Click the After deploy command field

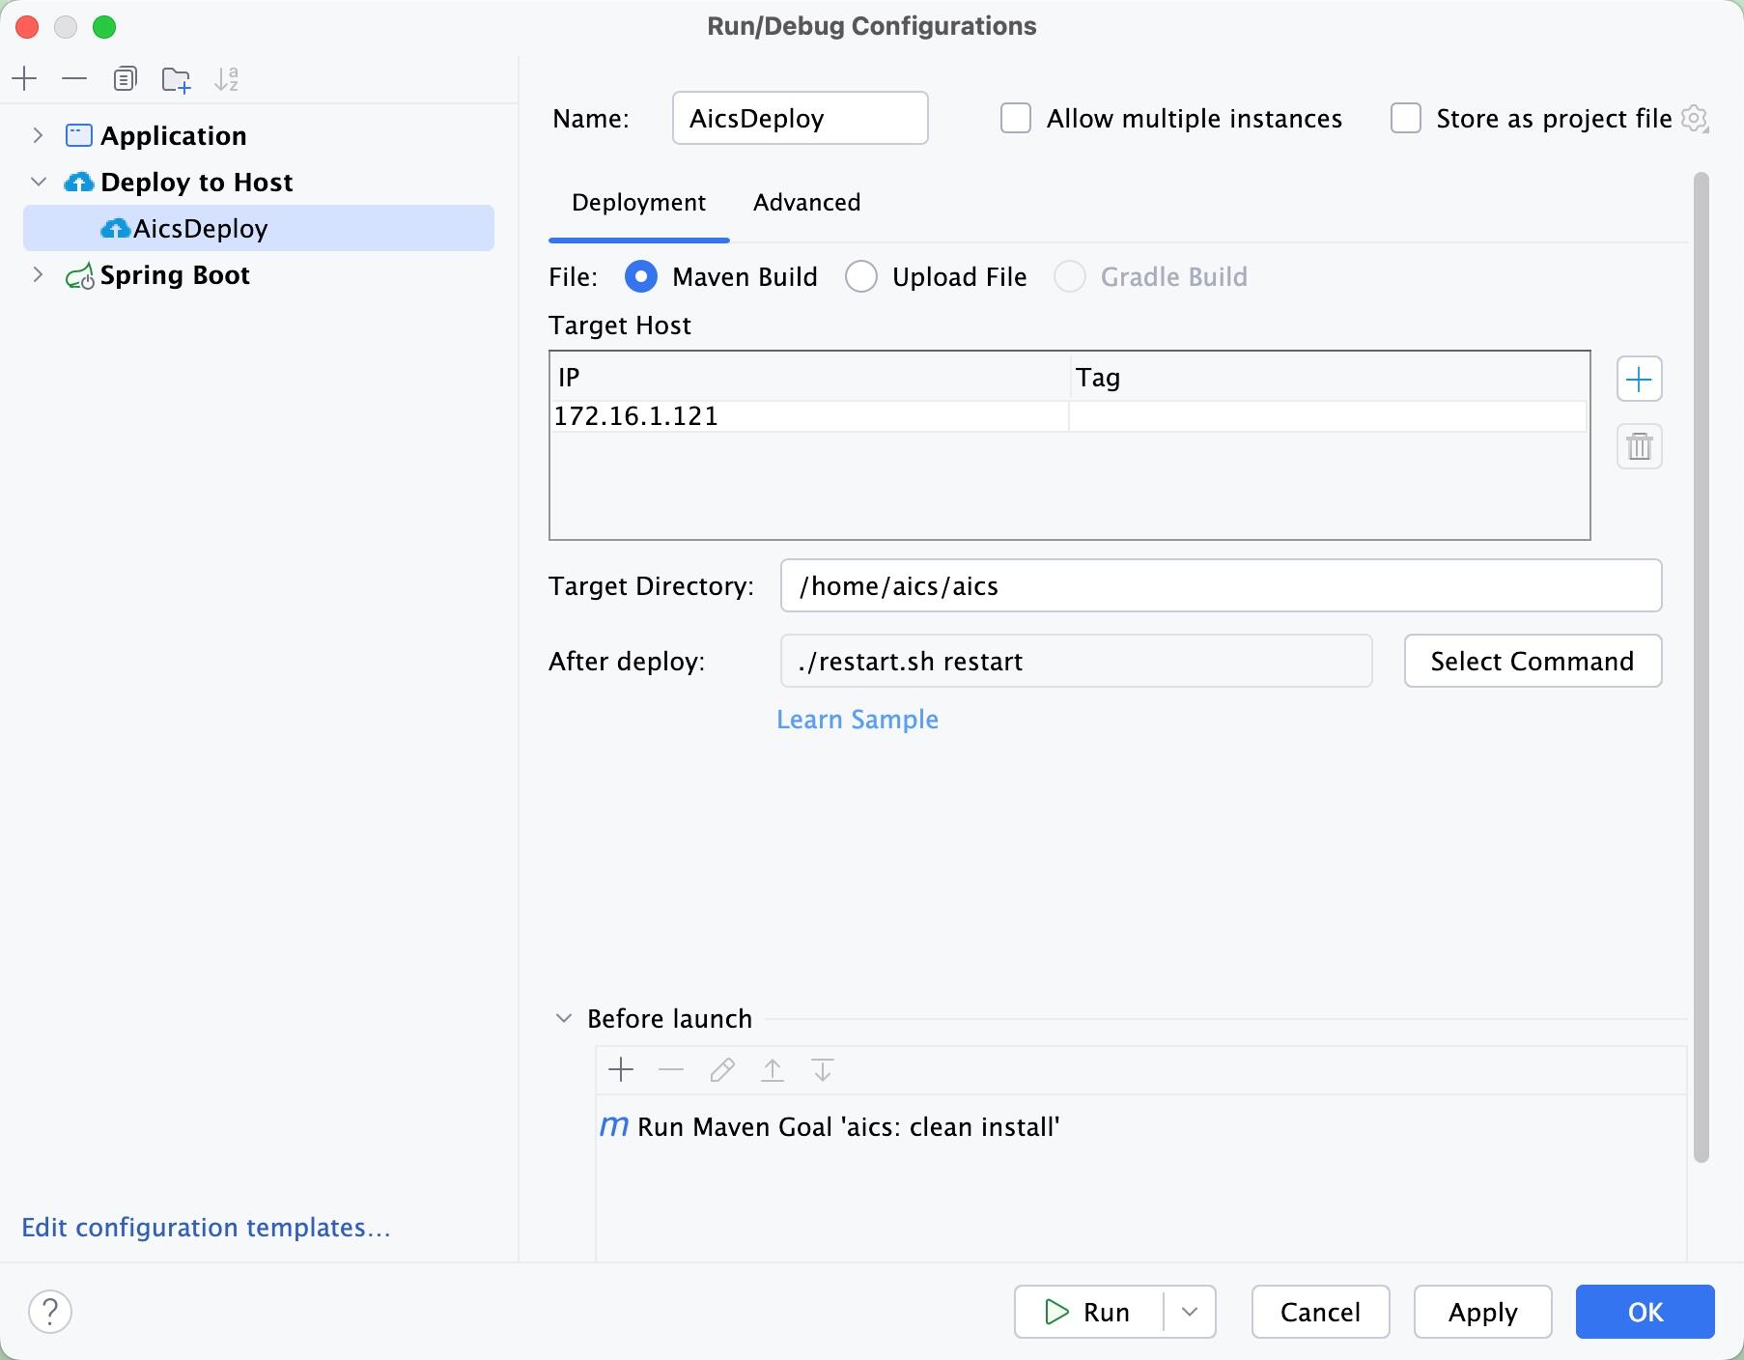click(1076, 661)
